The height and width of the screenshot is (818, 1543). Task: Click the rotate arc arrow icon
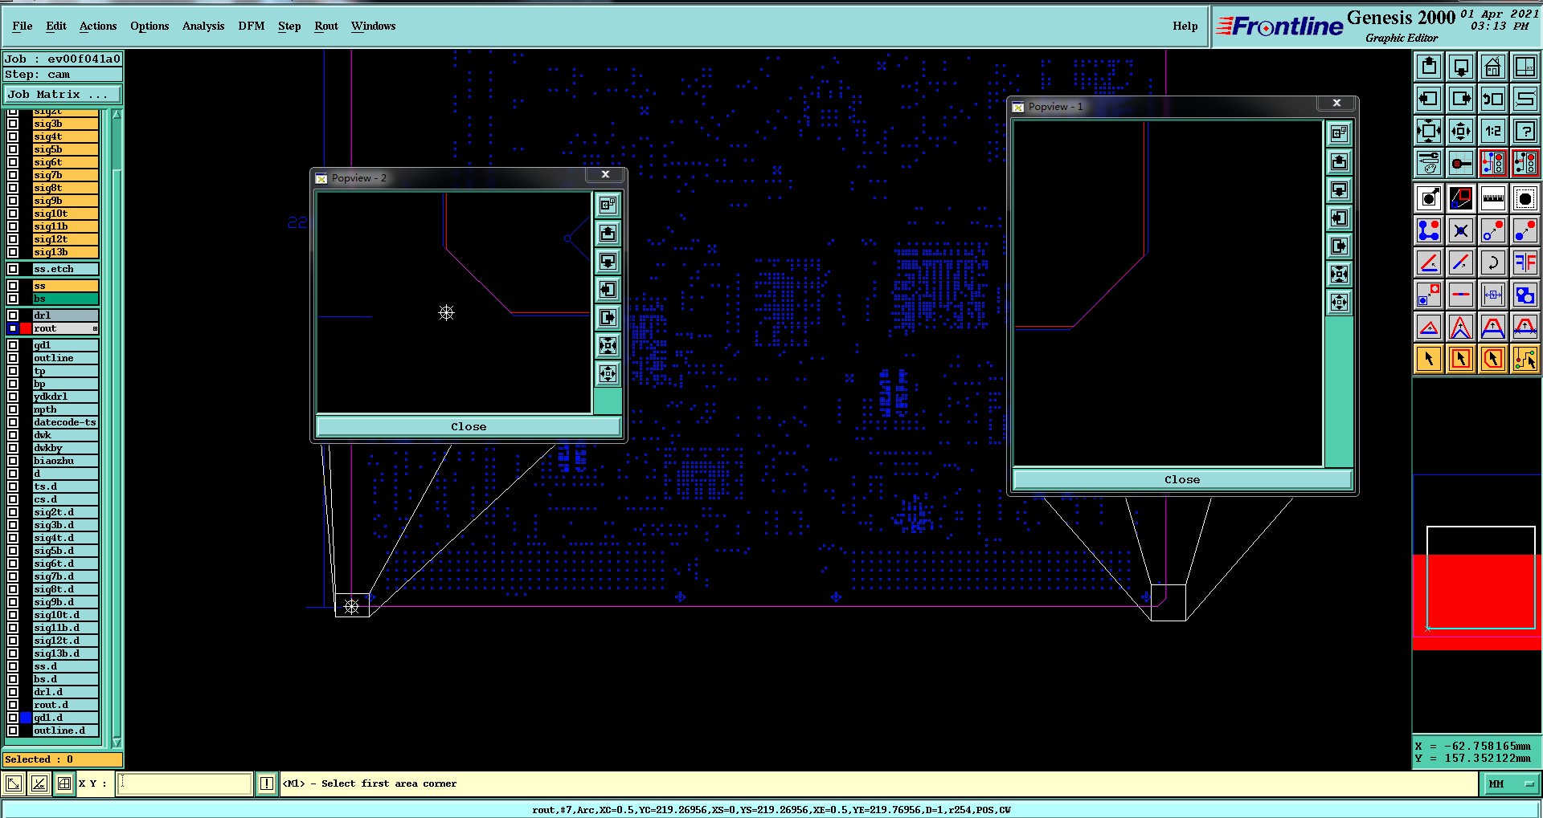click(1493, 262)
